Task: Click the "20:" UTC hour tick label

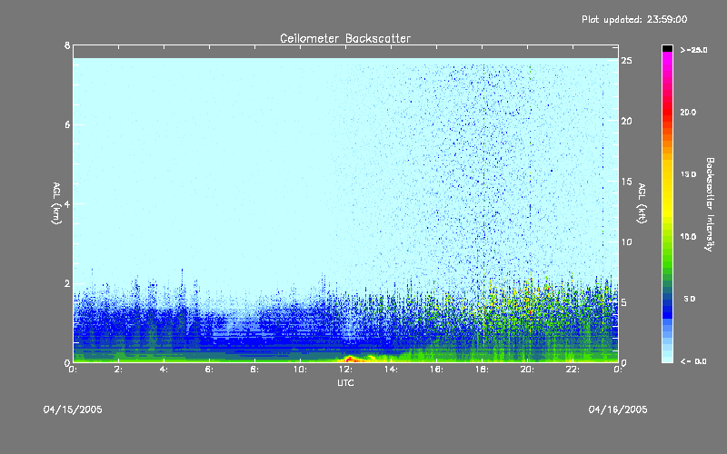Action: tap(527, 370)
